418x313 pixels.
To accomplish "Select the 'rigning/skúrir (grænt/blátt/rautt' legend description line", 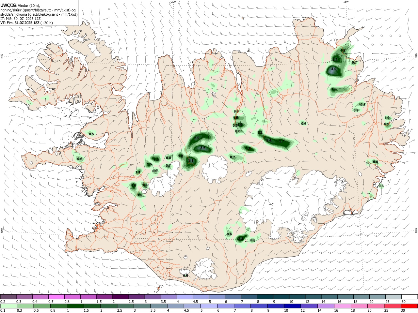I will tap(39, 10).
